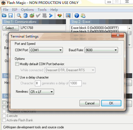Click the erase list scrollbar up arrow

click(x=129, y=28)
